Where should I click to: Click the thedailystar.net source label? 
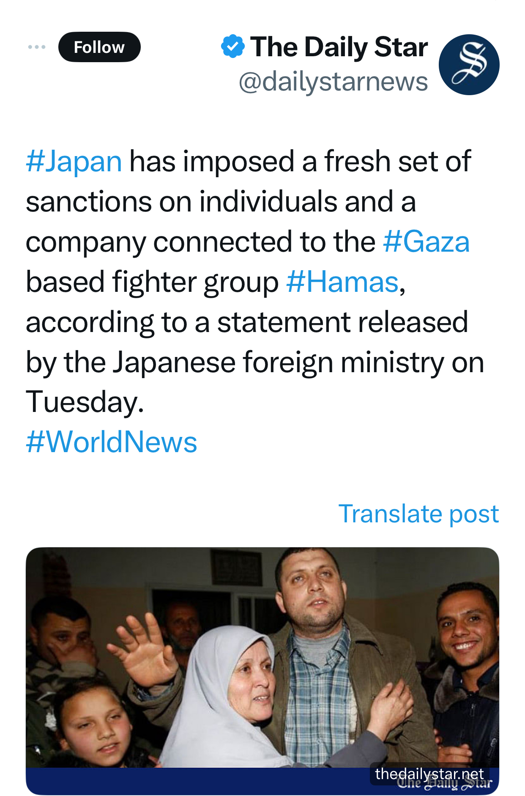pyautogui.click(x=429, y=774)
